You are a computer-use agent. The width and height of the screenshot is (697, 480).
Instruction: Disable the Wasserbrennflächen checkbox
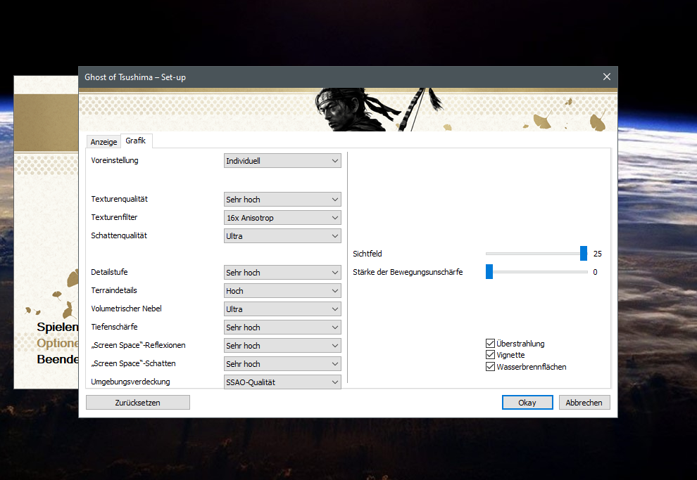[x=490, y=367]
